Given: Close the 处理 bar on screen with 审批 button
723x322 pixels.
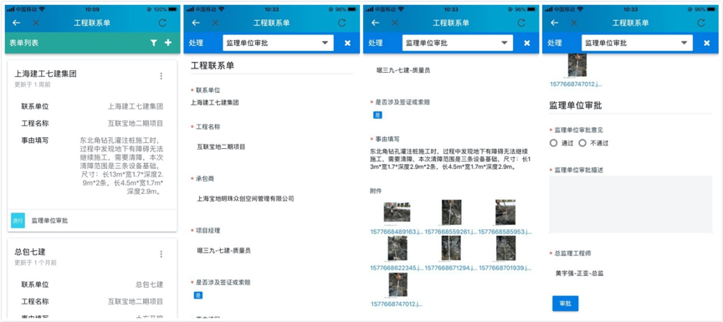Looking at the screenshot, I should 706,43.
